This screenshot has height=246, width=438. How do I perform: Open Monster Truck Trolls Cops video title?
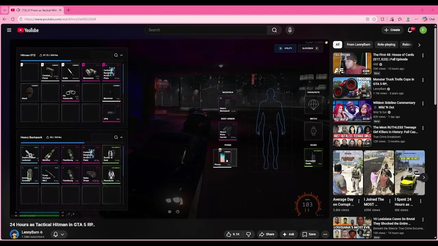coord(394,82)
